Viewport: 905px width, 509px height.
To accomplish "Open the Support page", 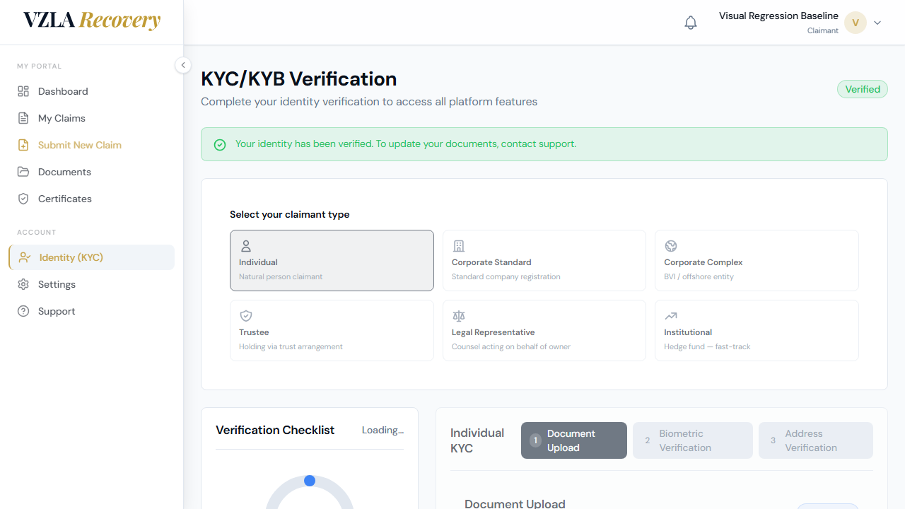I will coord(91,311).
